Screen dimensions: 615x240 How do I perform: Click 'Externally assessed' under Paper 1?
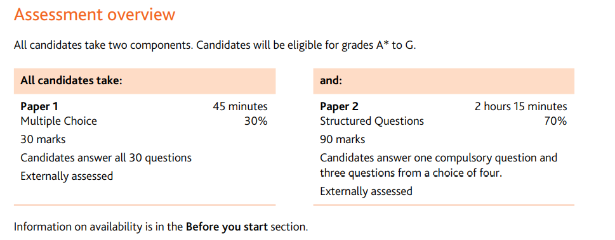point(67,176)
